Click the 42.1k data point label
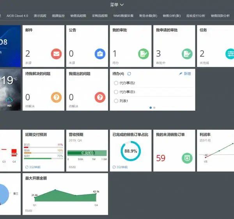Screen dimensions: 234x219 (96, 191)
